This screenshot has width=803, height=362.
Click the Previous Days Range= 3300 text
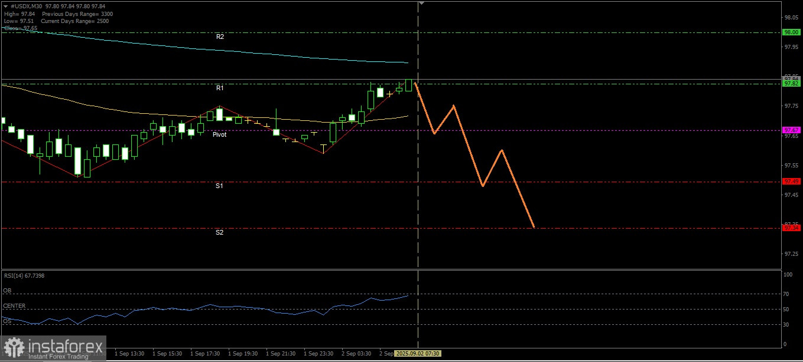tap(77, 14)
